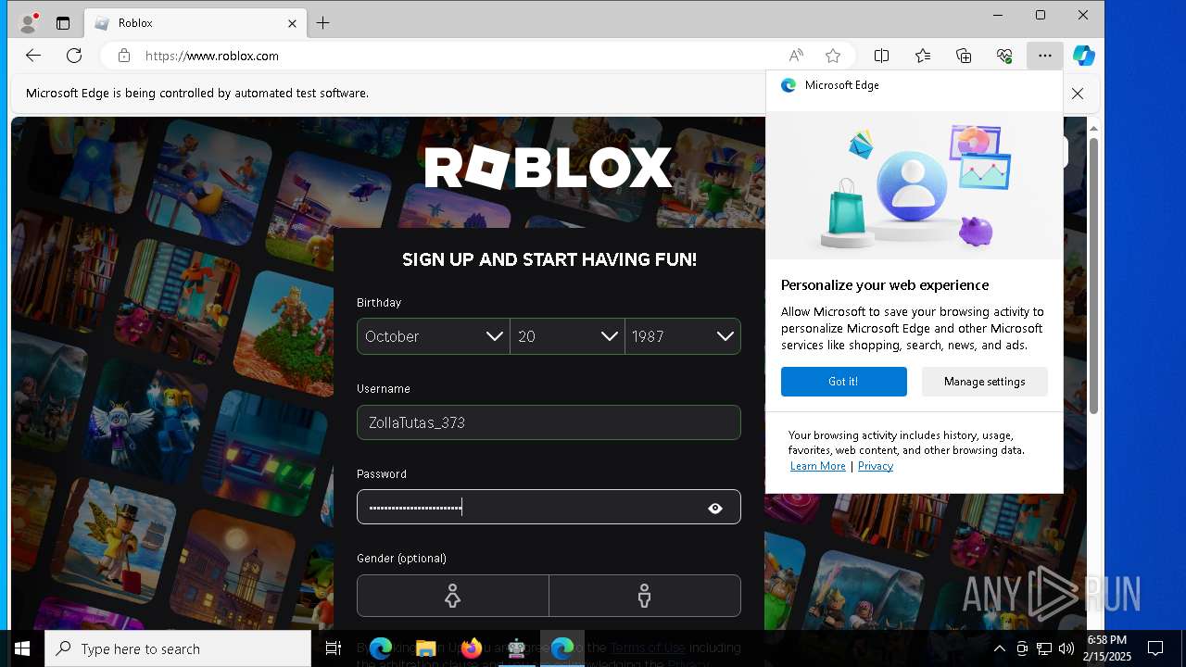Refresh the Roblox page

click(x=74, y=56)
